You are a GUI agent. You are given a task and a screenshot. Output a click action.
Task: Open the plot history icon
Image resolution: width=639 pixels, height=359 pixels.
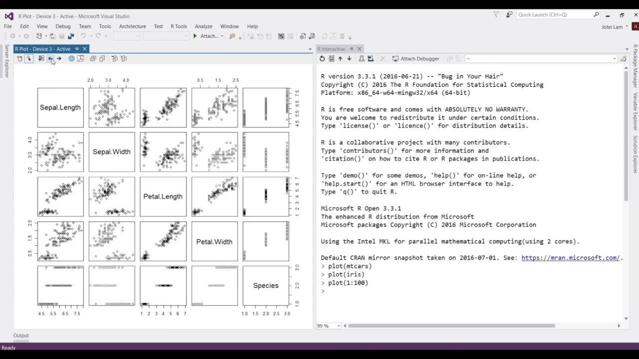41,59
